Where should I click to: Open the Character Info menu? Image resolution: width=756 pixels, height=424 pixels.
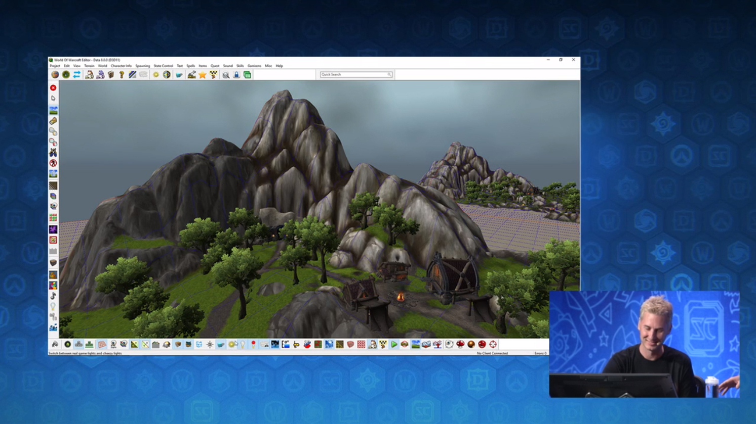pos(121,66)
